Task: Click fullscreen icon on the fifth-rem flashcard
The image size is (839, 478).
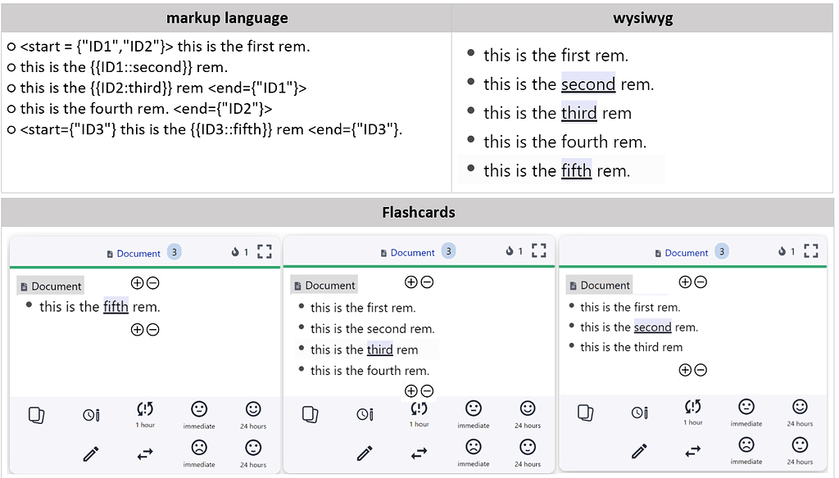Action: tap(264, 251)
